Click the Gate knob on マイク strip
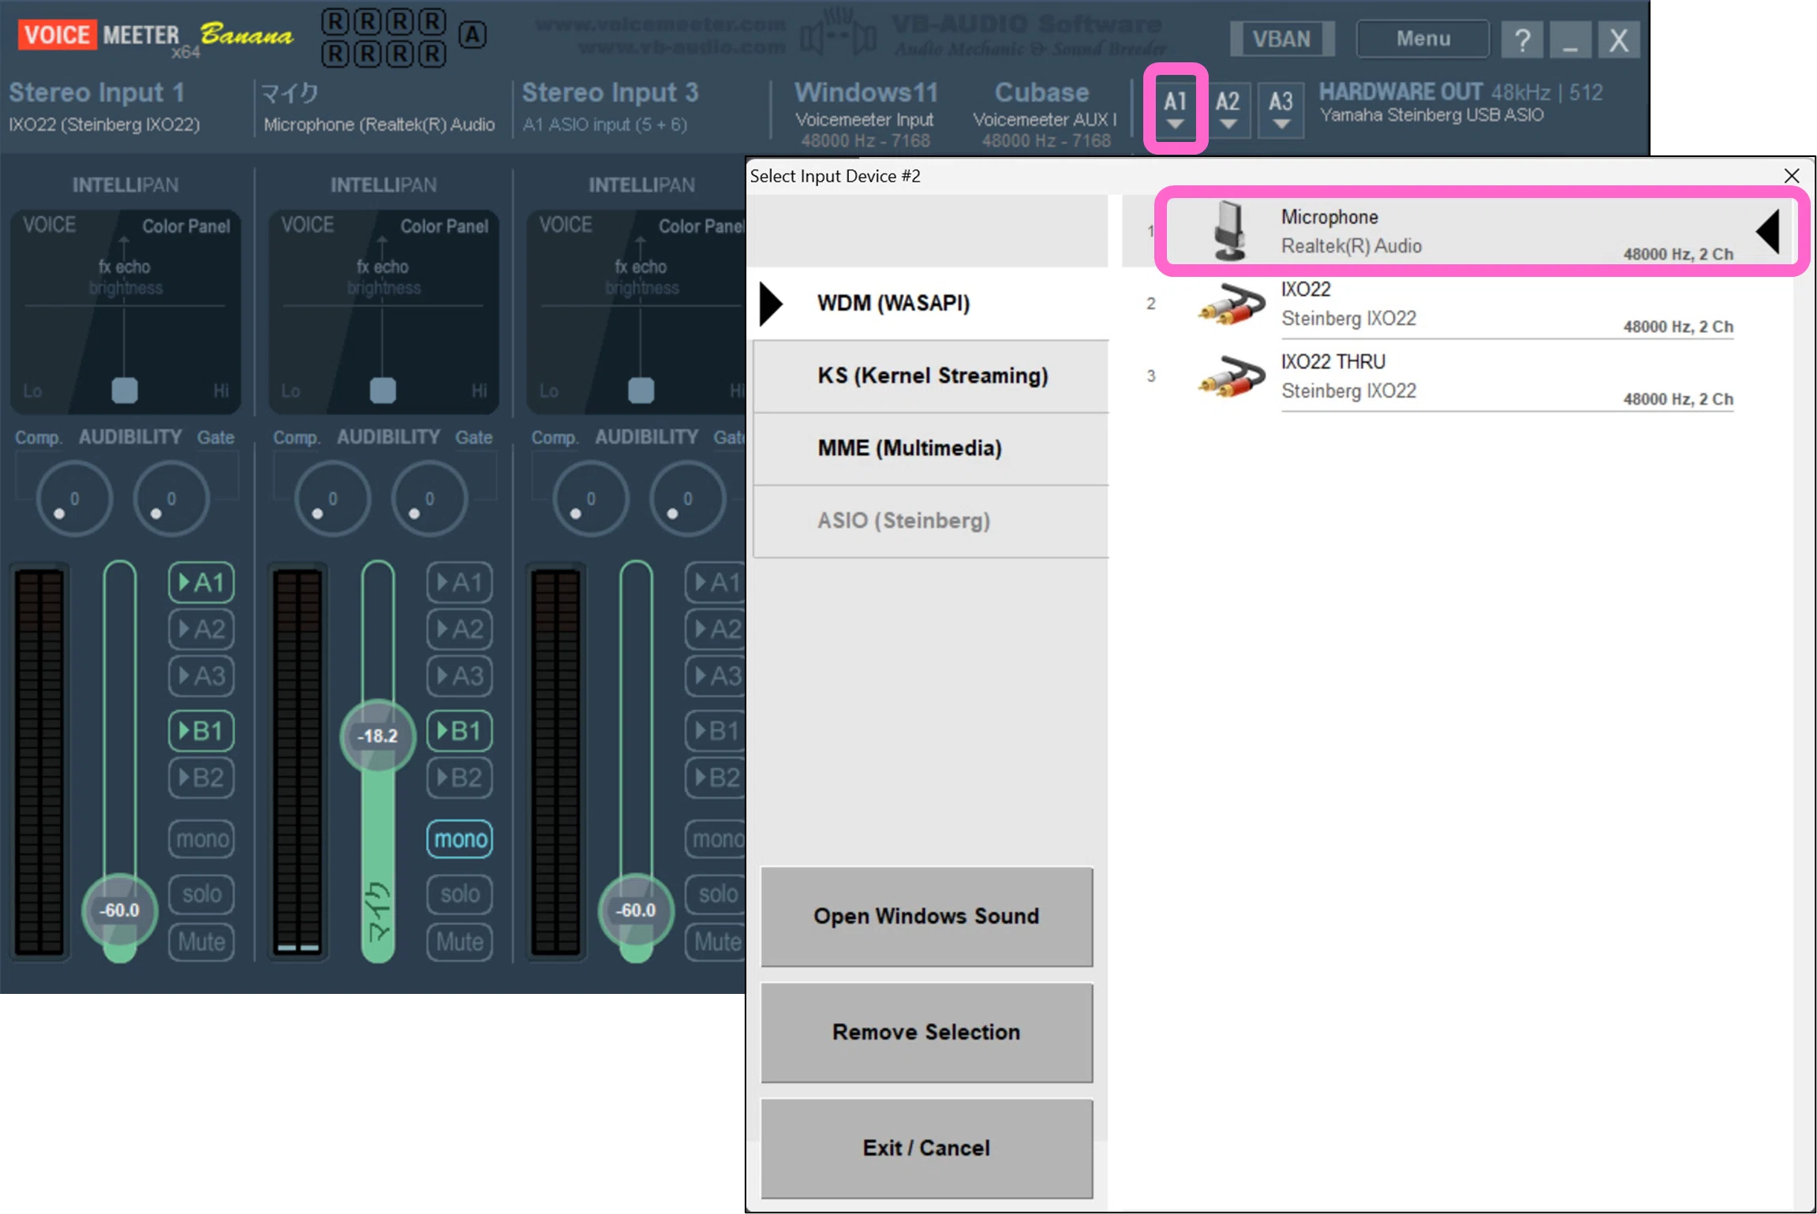1817x1214 pixels. pyautogui.click(x=429, y=499)
